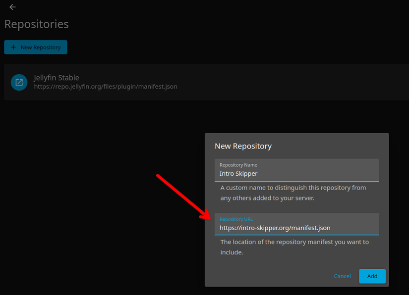This screenshot has height=295, width=409.
Task: Click the Jellyfin Stable repository name
Action: tap(56, 78)
